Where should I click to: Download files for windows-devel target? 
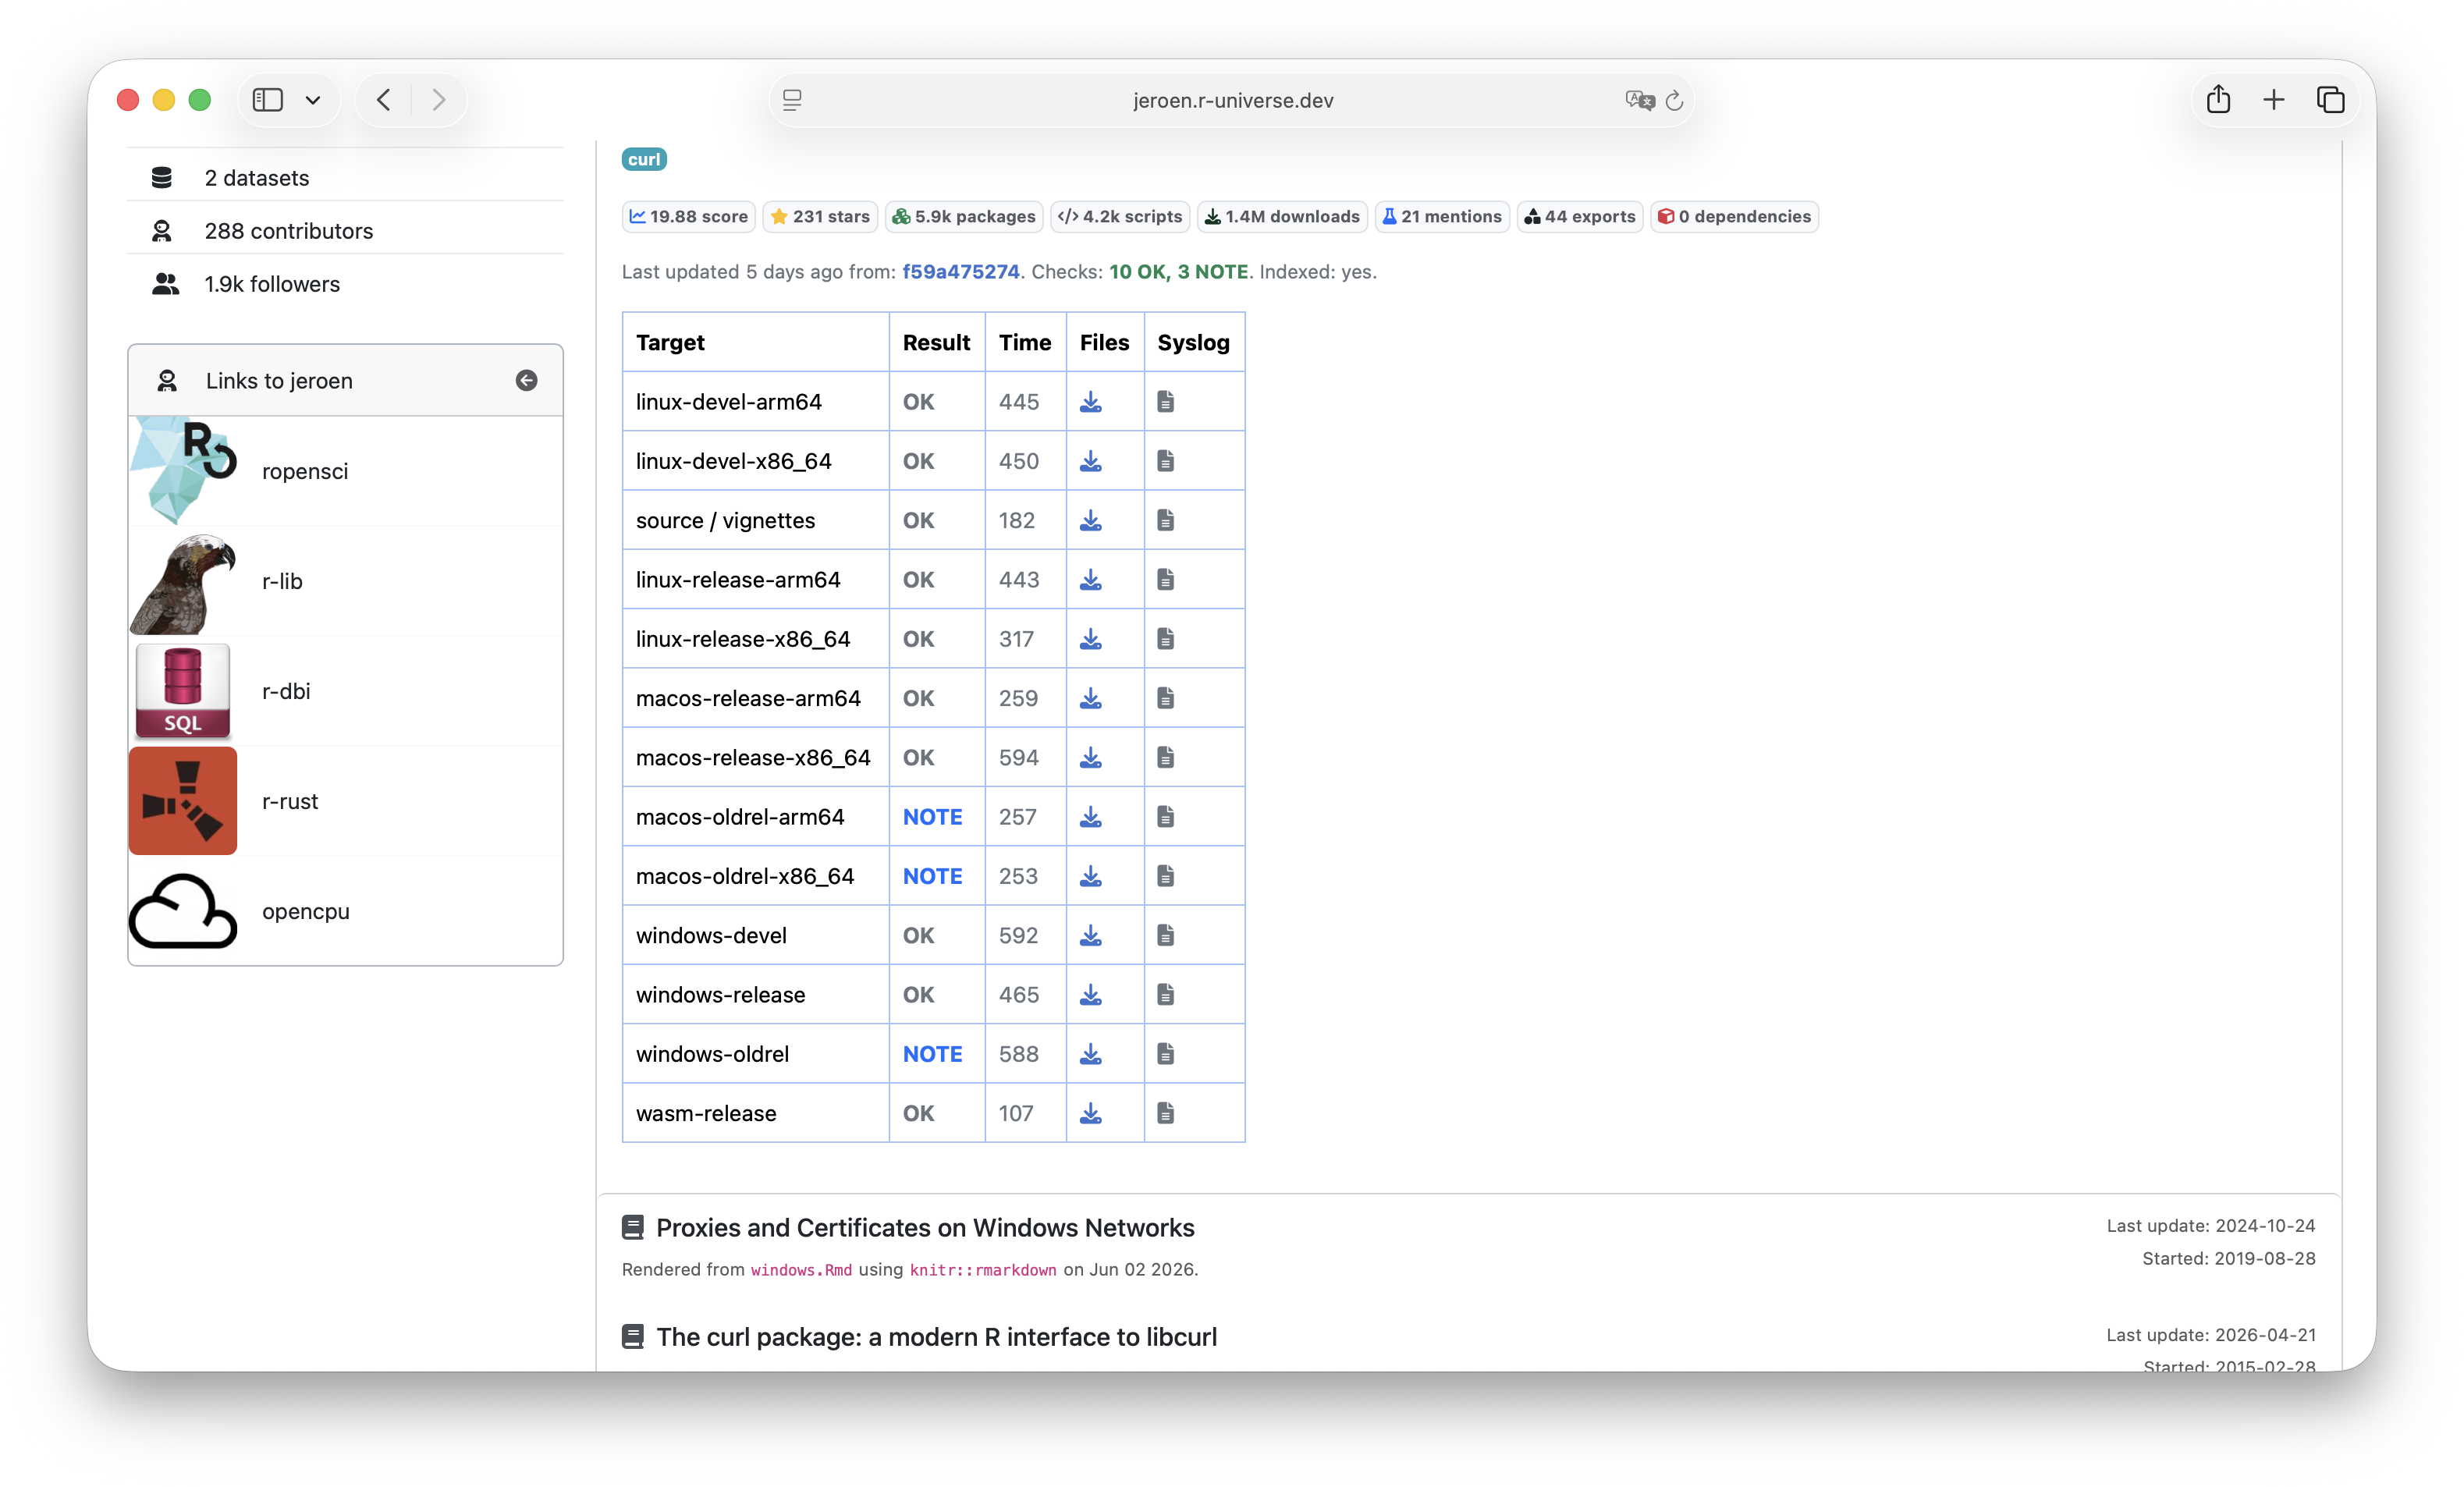[1090, 935]
